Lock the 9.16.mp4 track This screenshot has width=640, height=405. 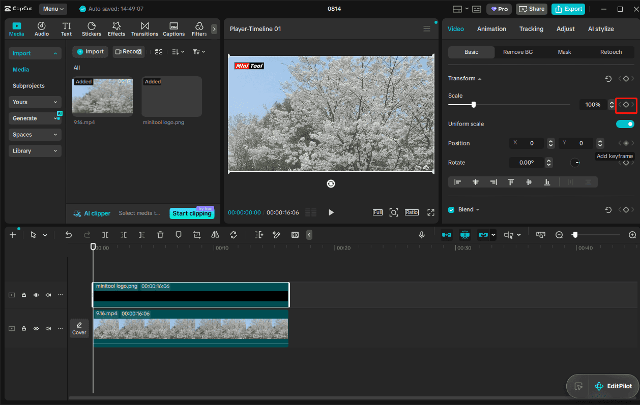24,329
